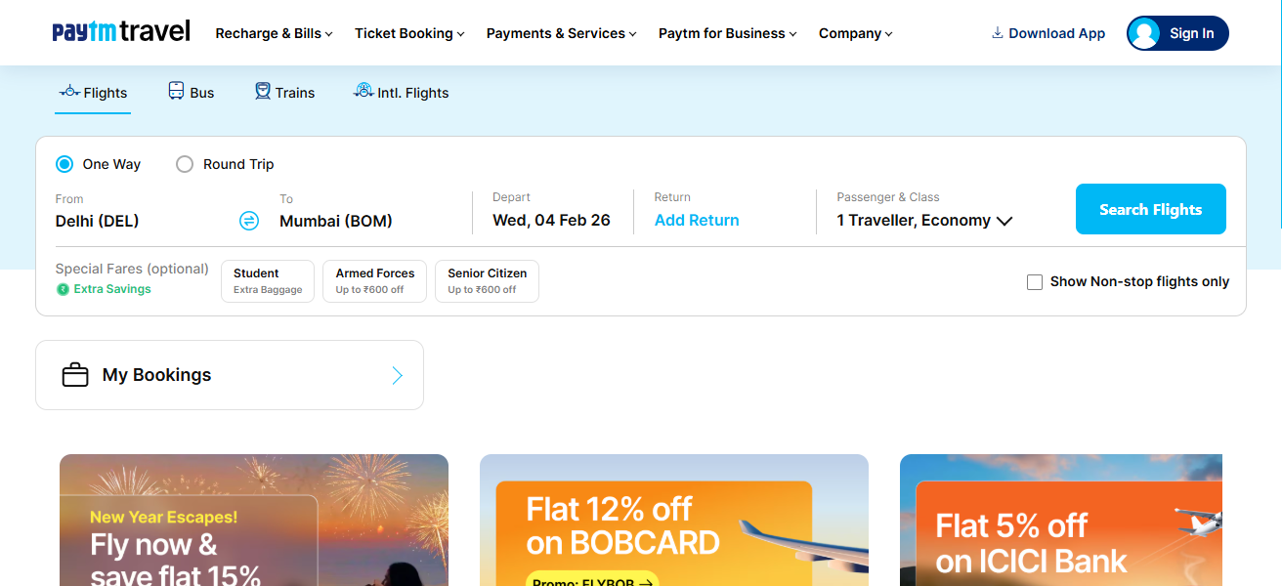The width and height of the screenshot is (1282, 586).
Task: Click the Add Return link
Action: point(696,220)
